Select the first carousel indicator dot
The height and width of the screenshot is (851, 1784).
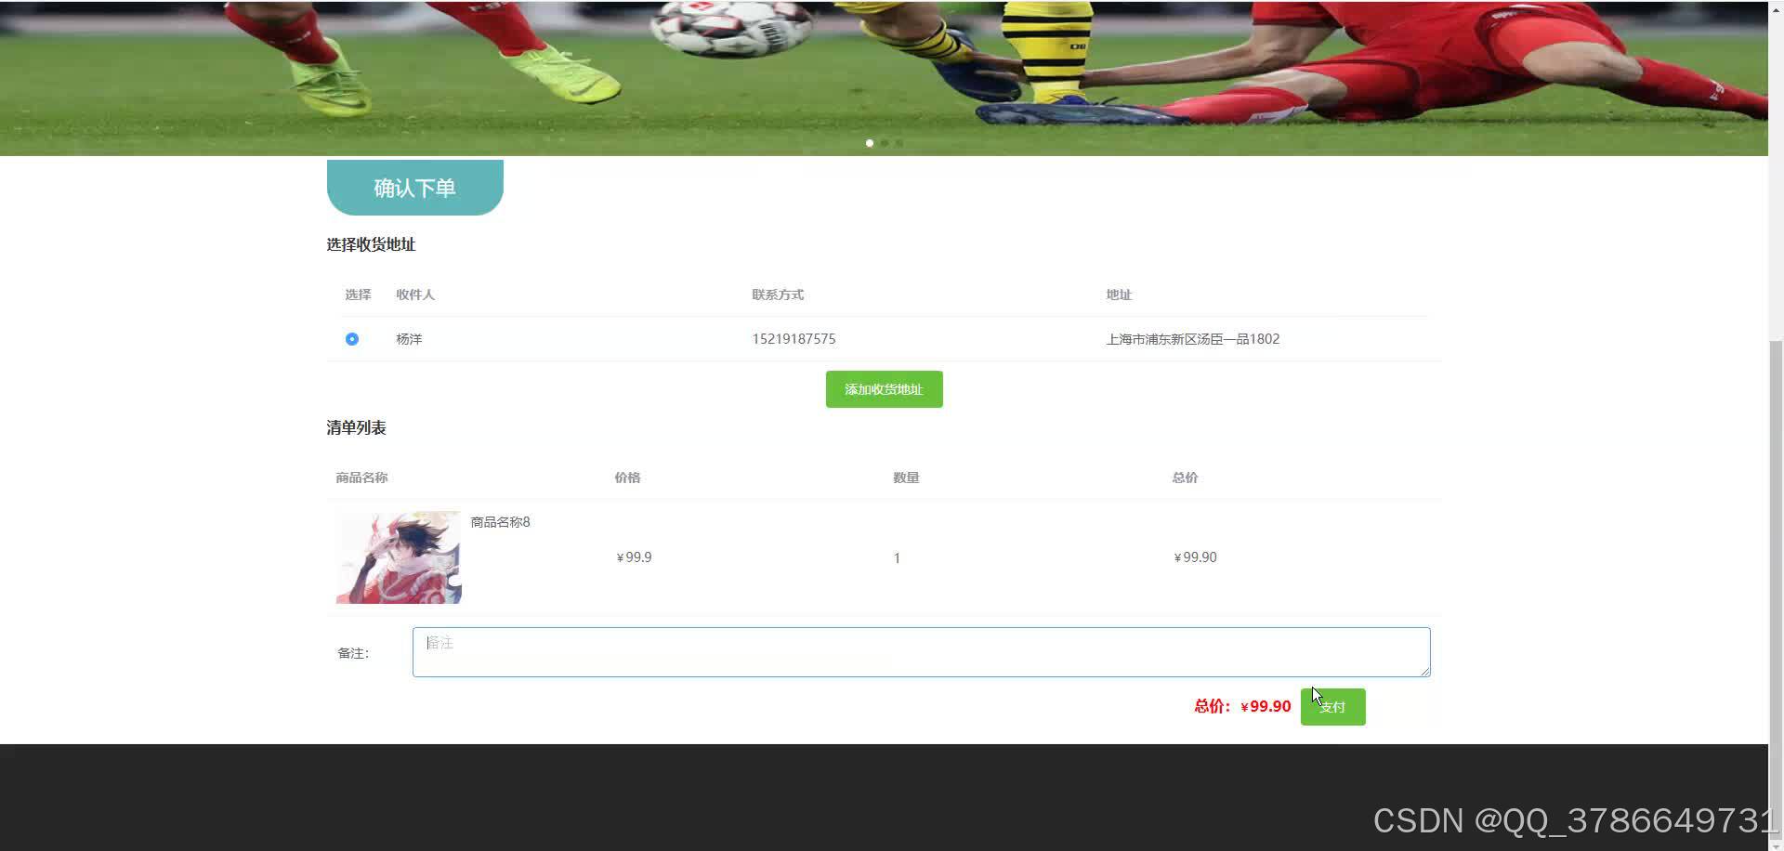click(870, 143)
